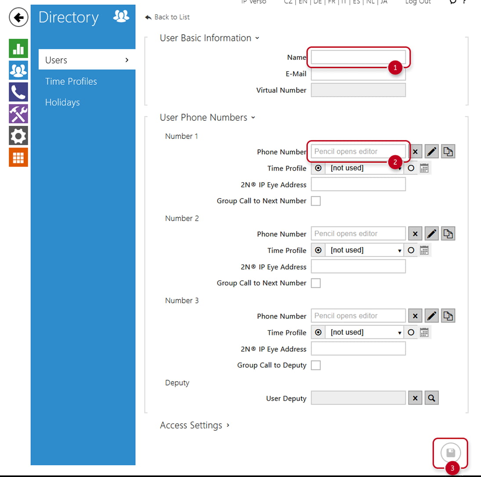Open the Services tools section icon
This screenshot has height=477, width=481.
18,114
